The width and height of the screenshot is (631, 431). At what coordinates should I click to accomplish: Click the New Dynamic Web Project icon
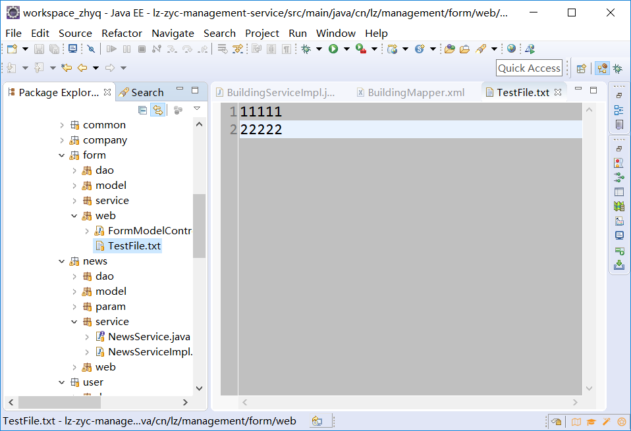tap(393, 49)
